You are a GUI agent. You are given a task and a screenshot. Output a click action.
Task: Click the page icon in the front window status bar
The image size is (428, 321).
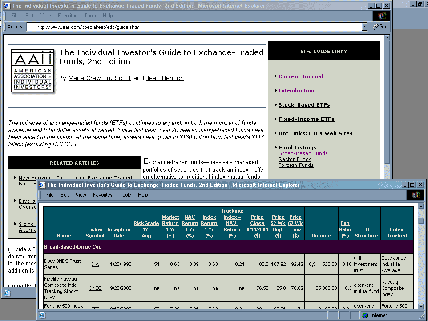[42, 315]
